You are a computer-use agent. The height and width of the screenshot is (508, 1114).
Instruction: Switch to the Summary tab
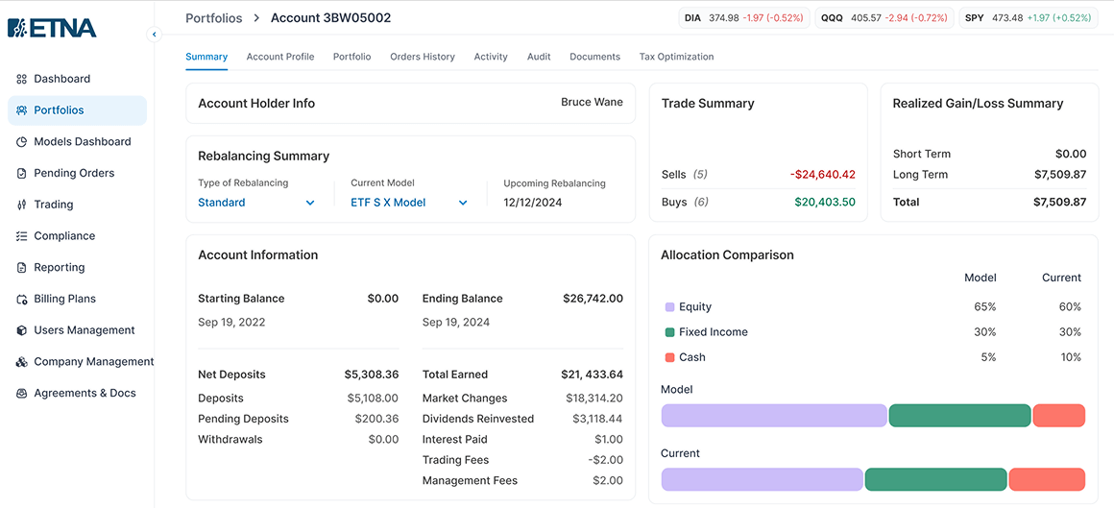[x=206, y=56]
